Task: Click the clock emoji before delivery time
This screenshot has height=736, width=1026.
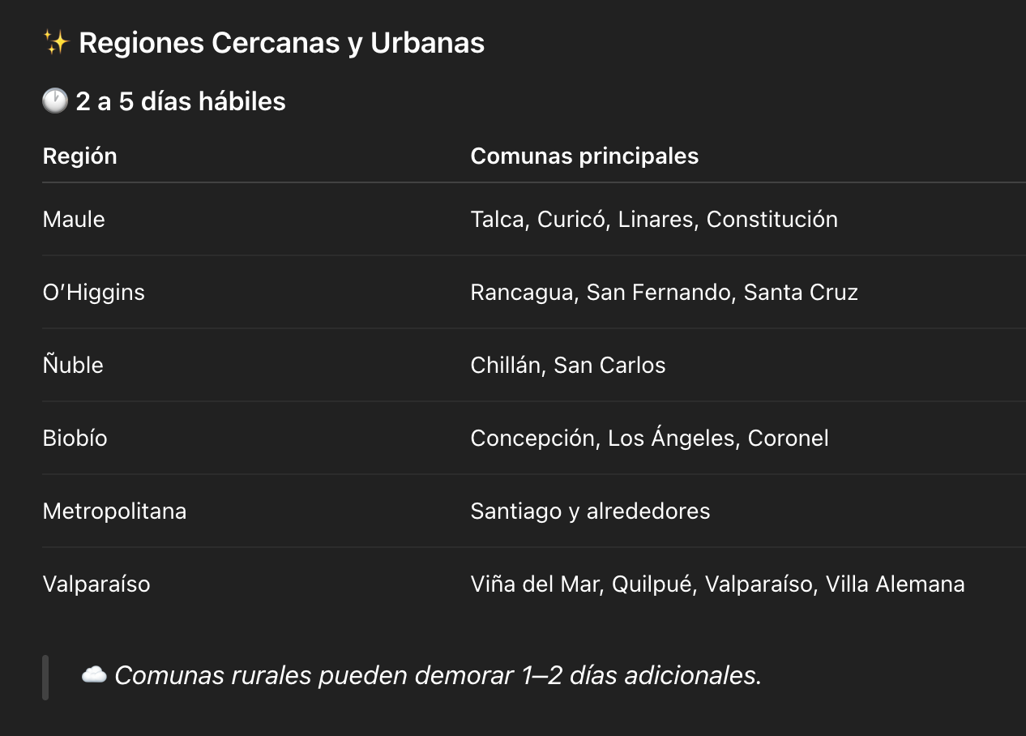Action: click(x=55, y=101)
